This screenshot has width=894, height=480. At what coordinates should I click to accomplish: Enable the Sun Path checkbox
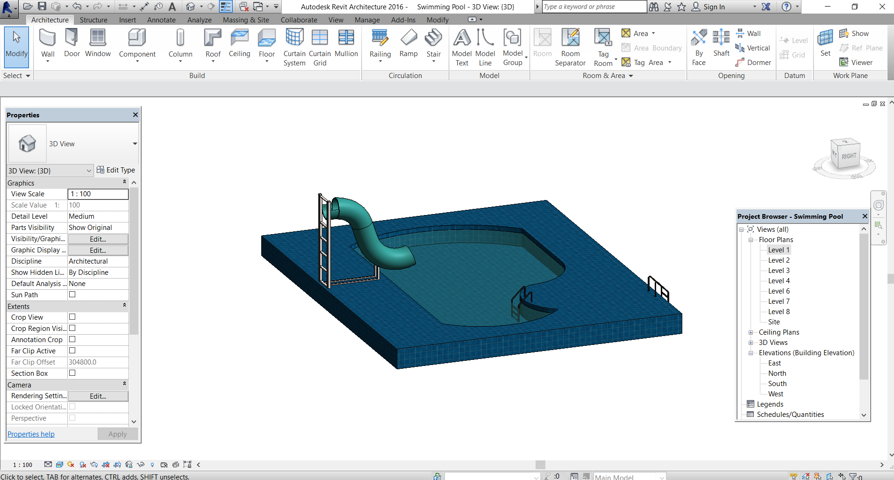point(72,294)
